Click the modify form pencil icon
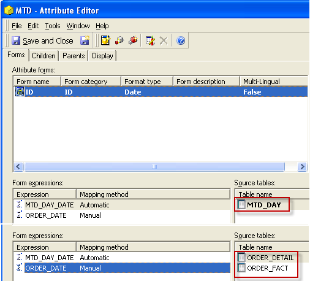 150,40
